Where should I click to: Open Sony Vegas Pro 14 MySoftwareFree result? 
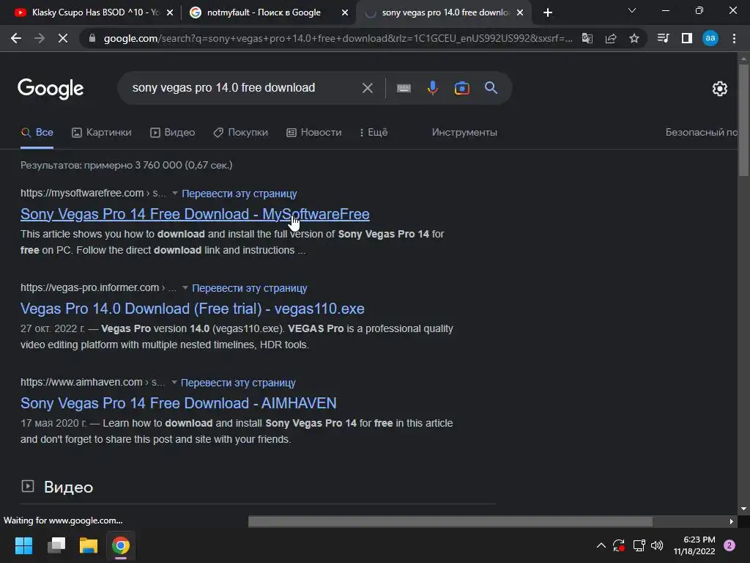coord(195,214)
